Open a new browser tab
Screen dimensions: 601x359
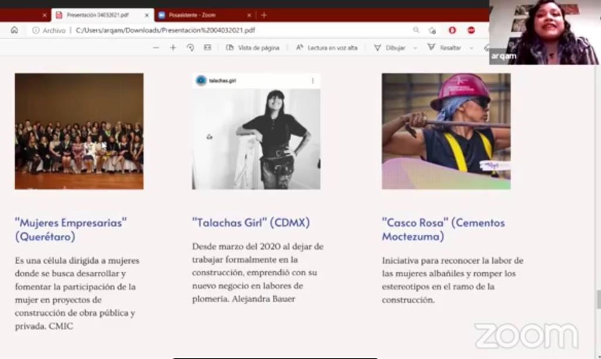[x=264, y=15]
